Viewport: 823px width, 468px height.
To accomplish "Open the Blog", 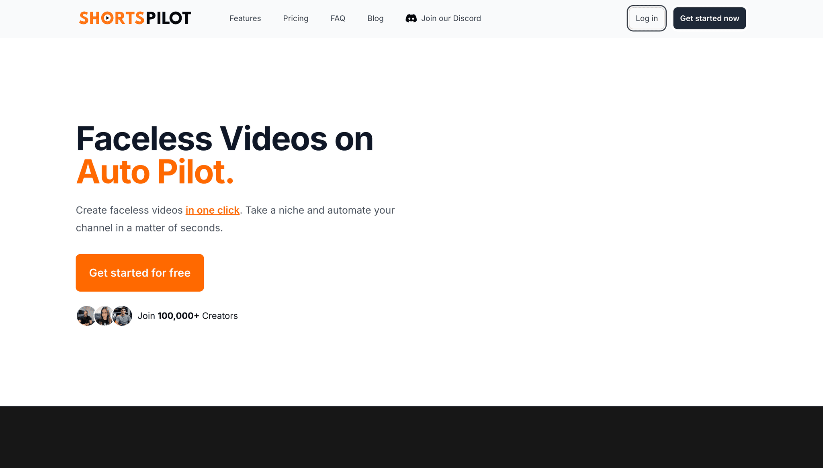I will (x=375, y=18).
